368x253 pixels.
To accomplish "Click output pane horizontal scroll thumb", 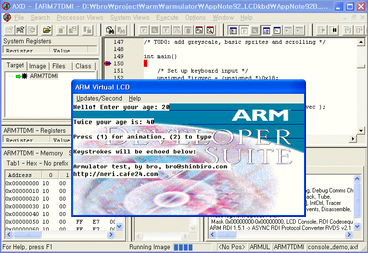I will (226, 234).
